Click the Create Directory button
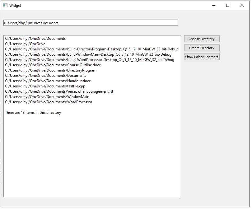 coord(202,48)
